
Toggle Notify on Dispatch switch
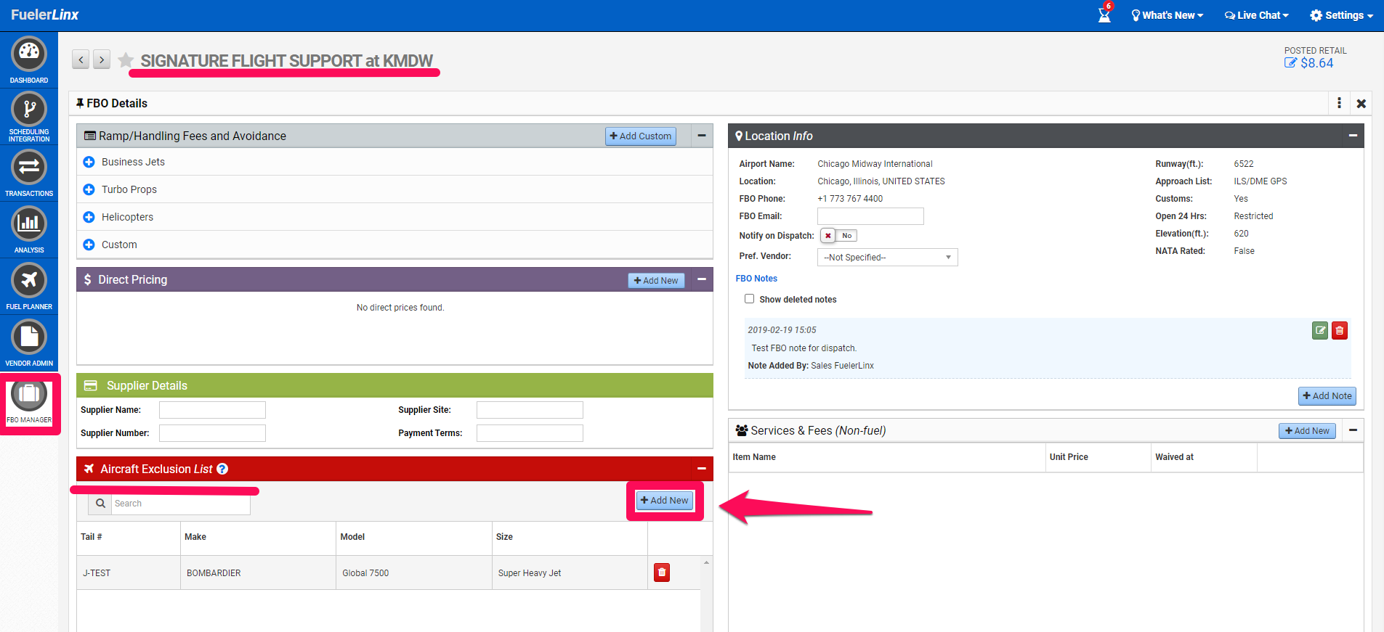point(838,236)
